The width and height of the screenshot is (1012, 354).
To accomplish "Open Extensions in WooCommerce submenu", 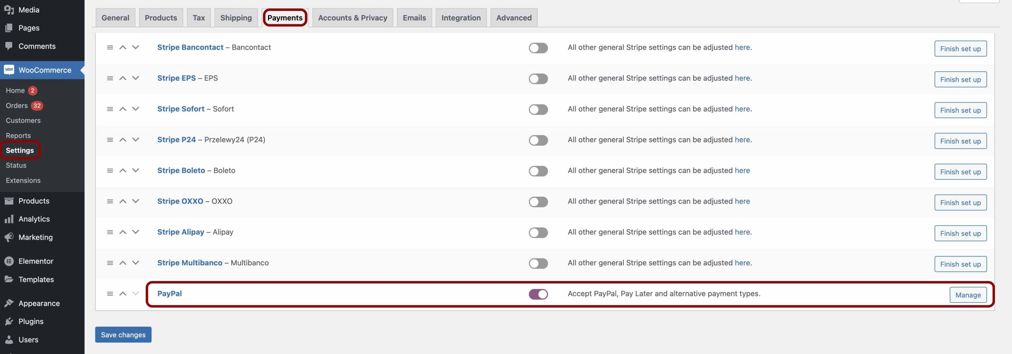I will pyautogui.click(x=23, y=180).
